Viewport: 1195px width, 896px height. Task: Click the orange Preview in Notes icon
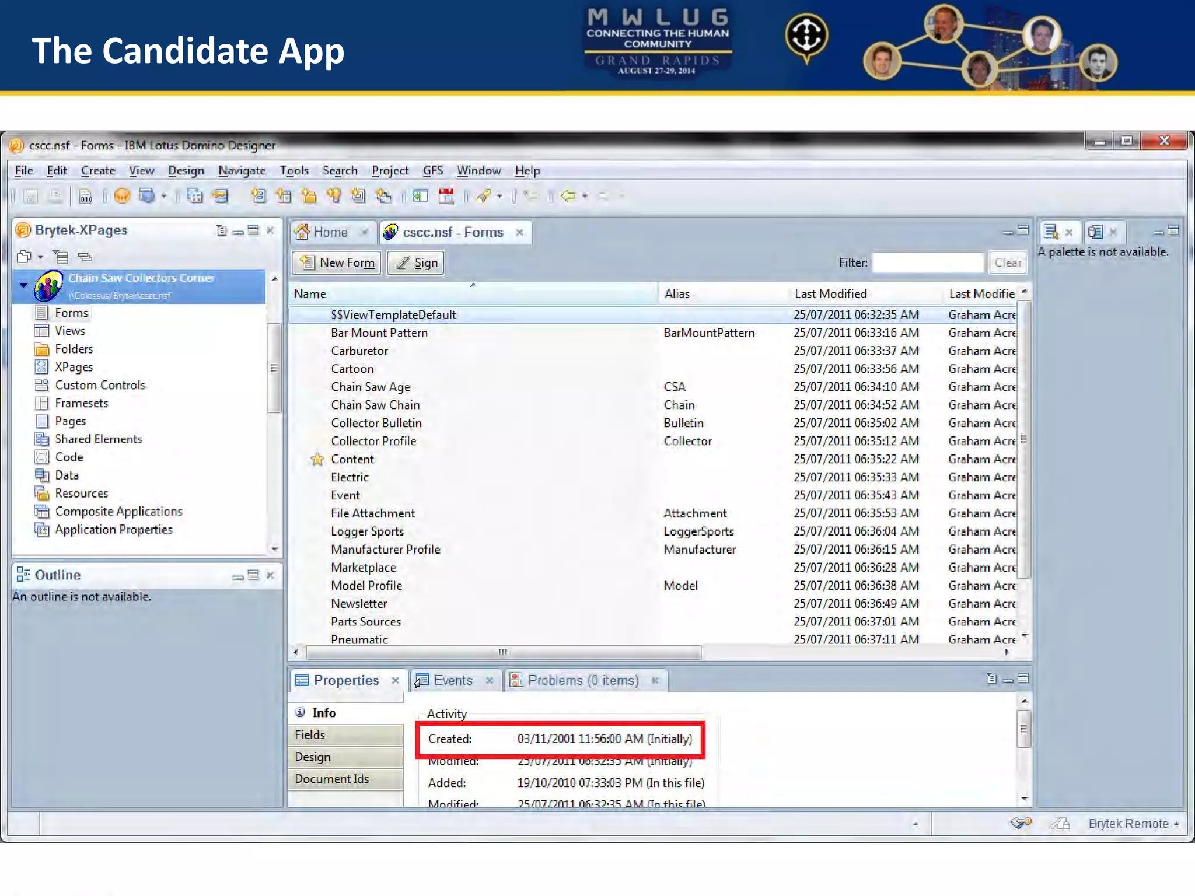point(122,196)
